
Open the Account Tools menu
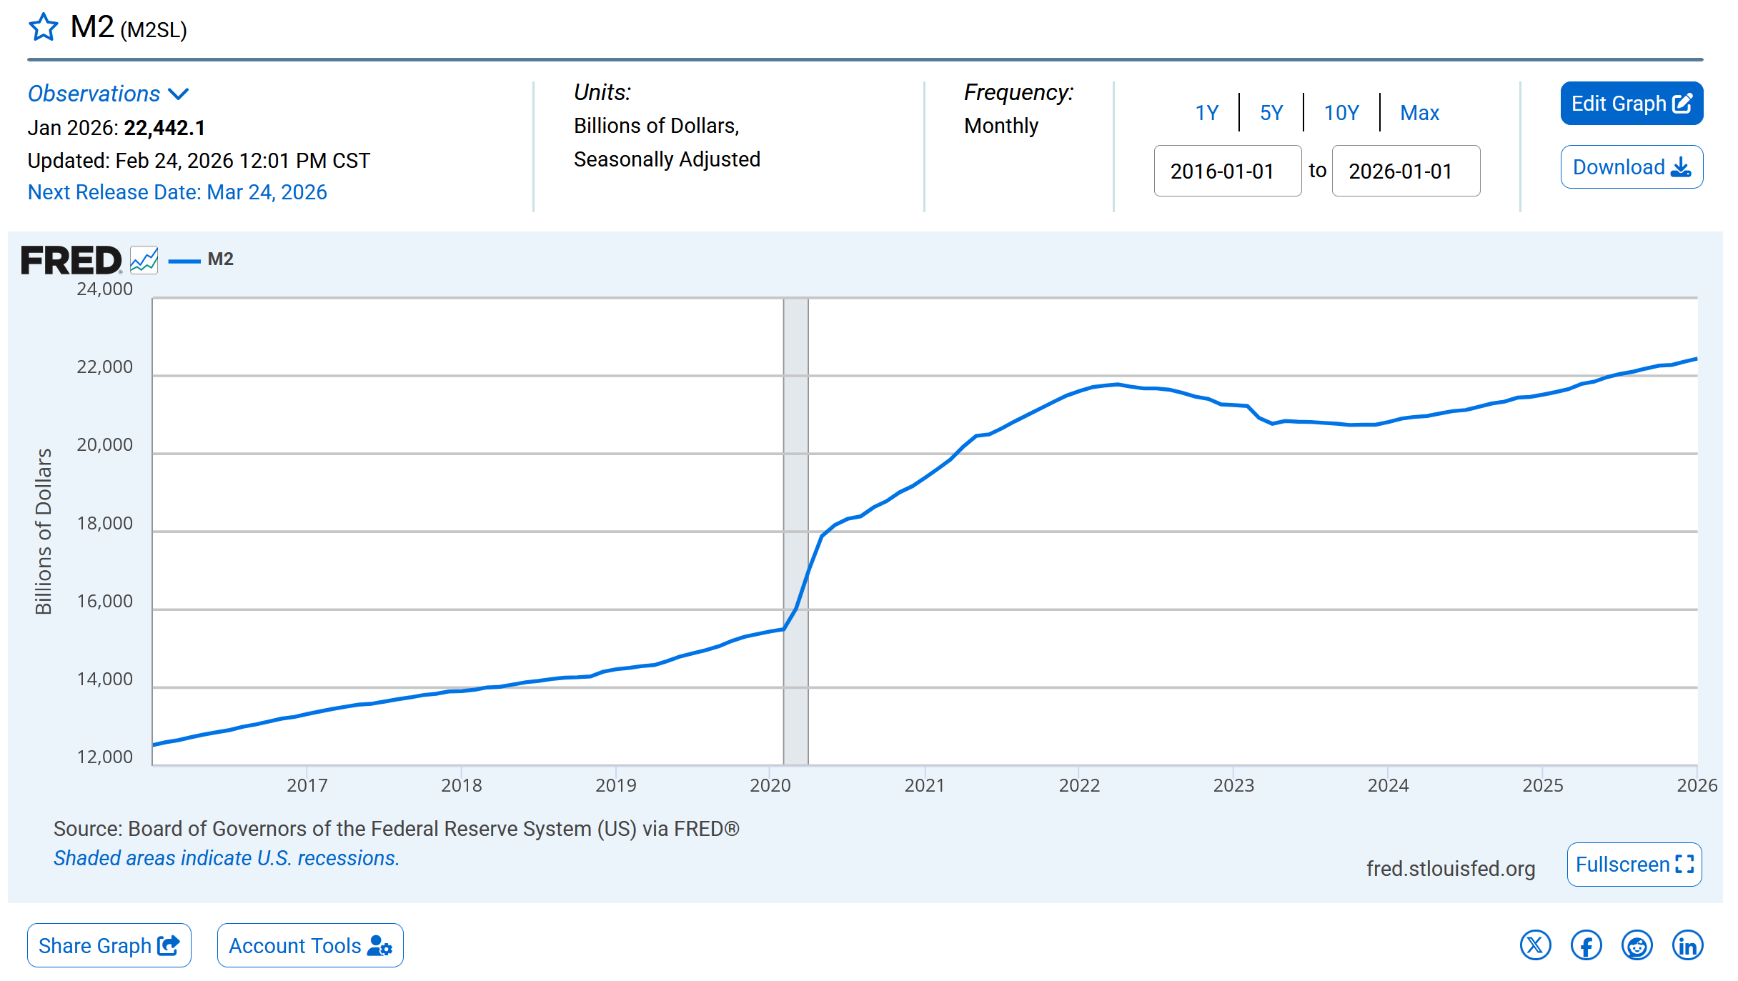coord(310,945)
